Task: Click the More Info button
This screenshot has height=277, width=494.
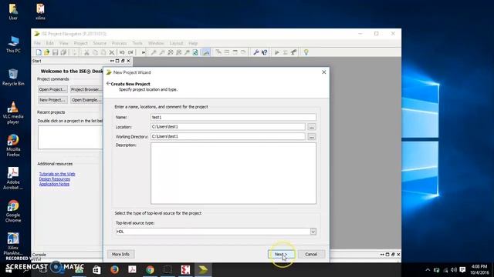Action: coord(120,254)
